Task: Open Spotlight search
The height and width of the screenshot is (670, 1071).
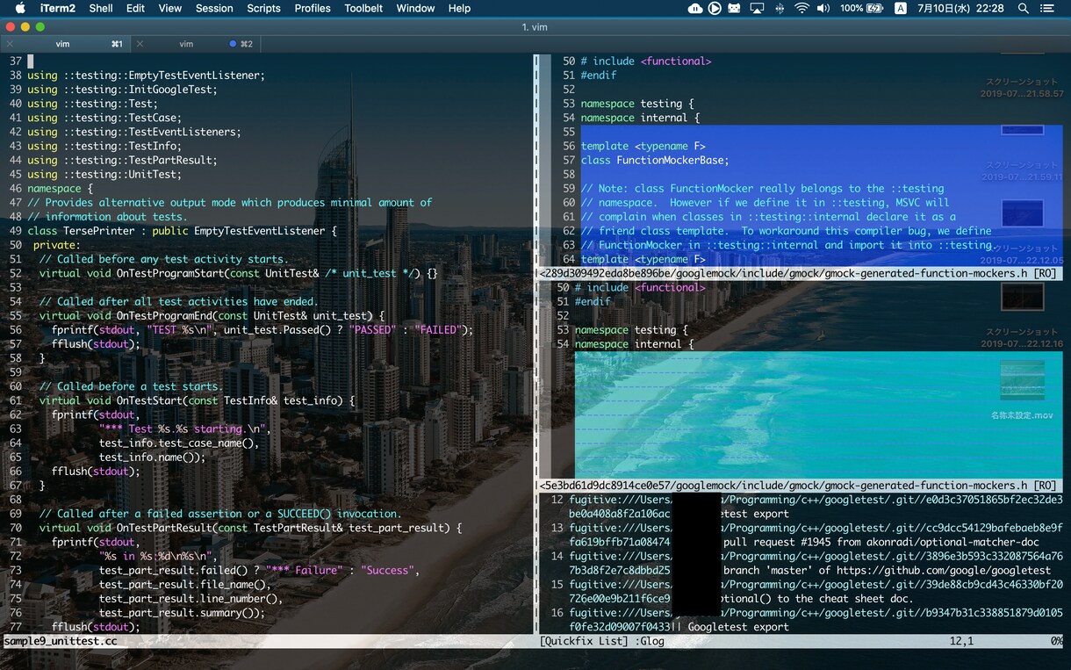Action: (x=1024, y=8)
